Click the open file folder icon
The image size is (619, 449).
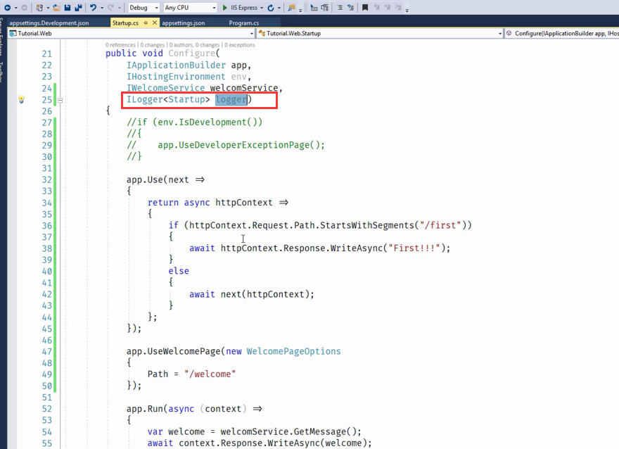tap(56, 8)
